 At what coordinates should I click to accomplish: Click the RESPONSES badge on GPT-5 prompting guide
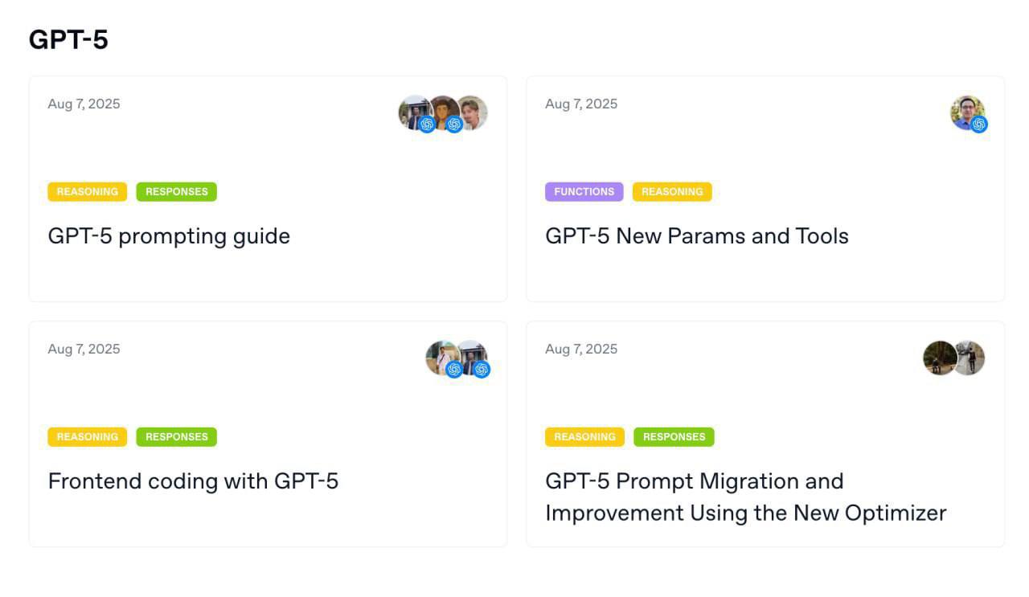pos(177,191)
